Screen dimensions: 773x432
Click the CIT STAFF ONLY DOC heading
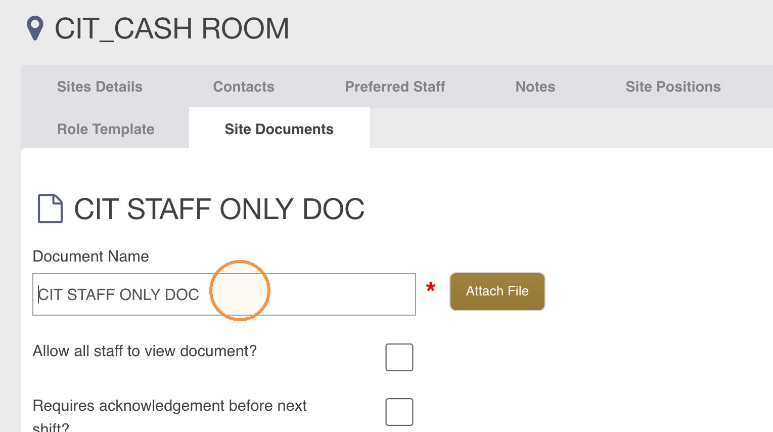[219, 209]
